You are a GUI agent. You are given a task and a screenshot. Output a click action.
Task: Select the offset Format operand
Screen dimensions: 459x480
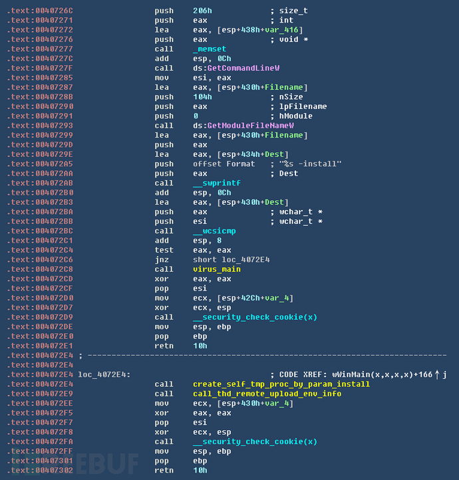[224, 164]
